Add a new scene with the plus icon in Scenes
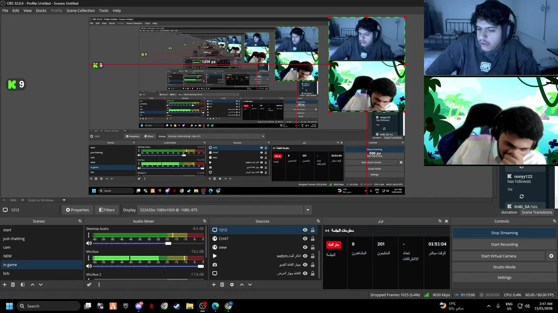Image resolution: width=558 pixels, height=313 pixels. tap(4, 284)
